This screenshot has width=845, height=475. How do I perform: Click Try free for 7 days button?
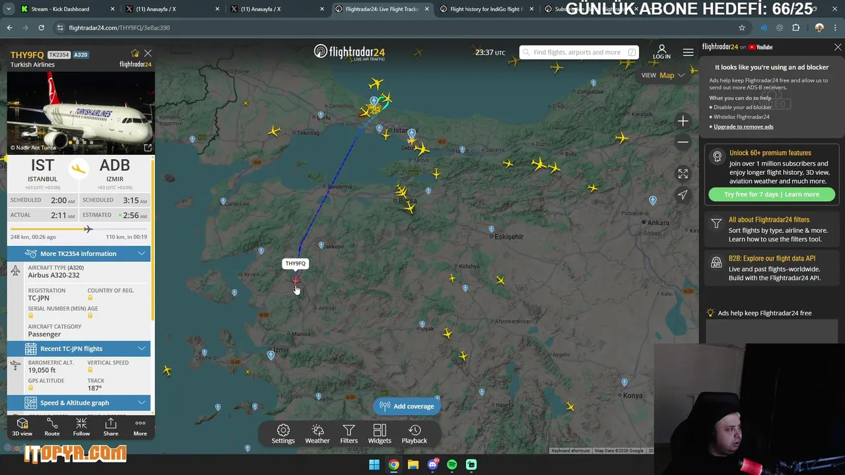pos(772,195)
